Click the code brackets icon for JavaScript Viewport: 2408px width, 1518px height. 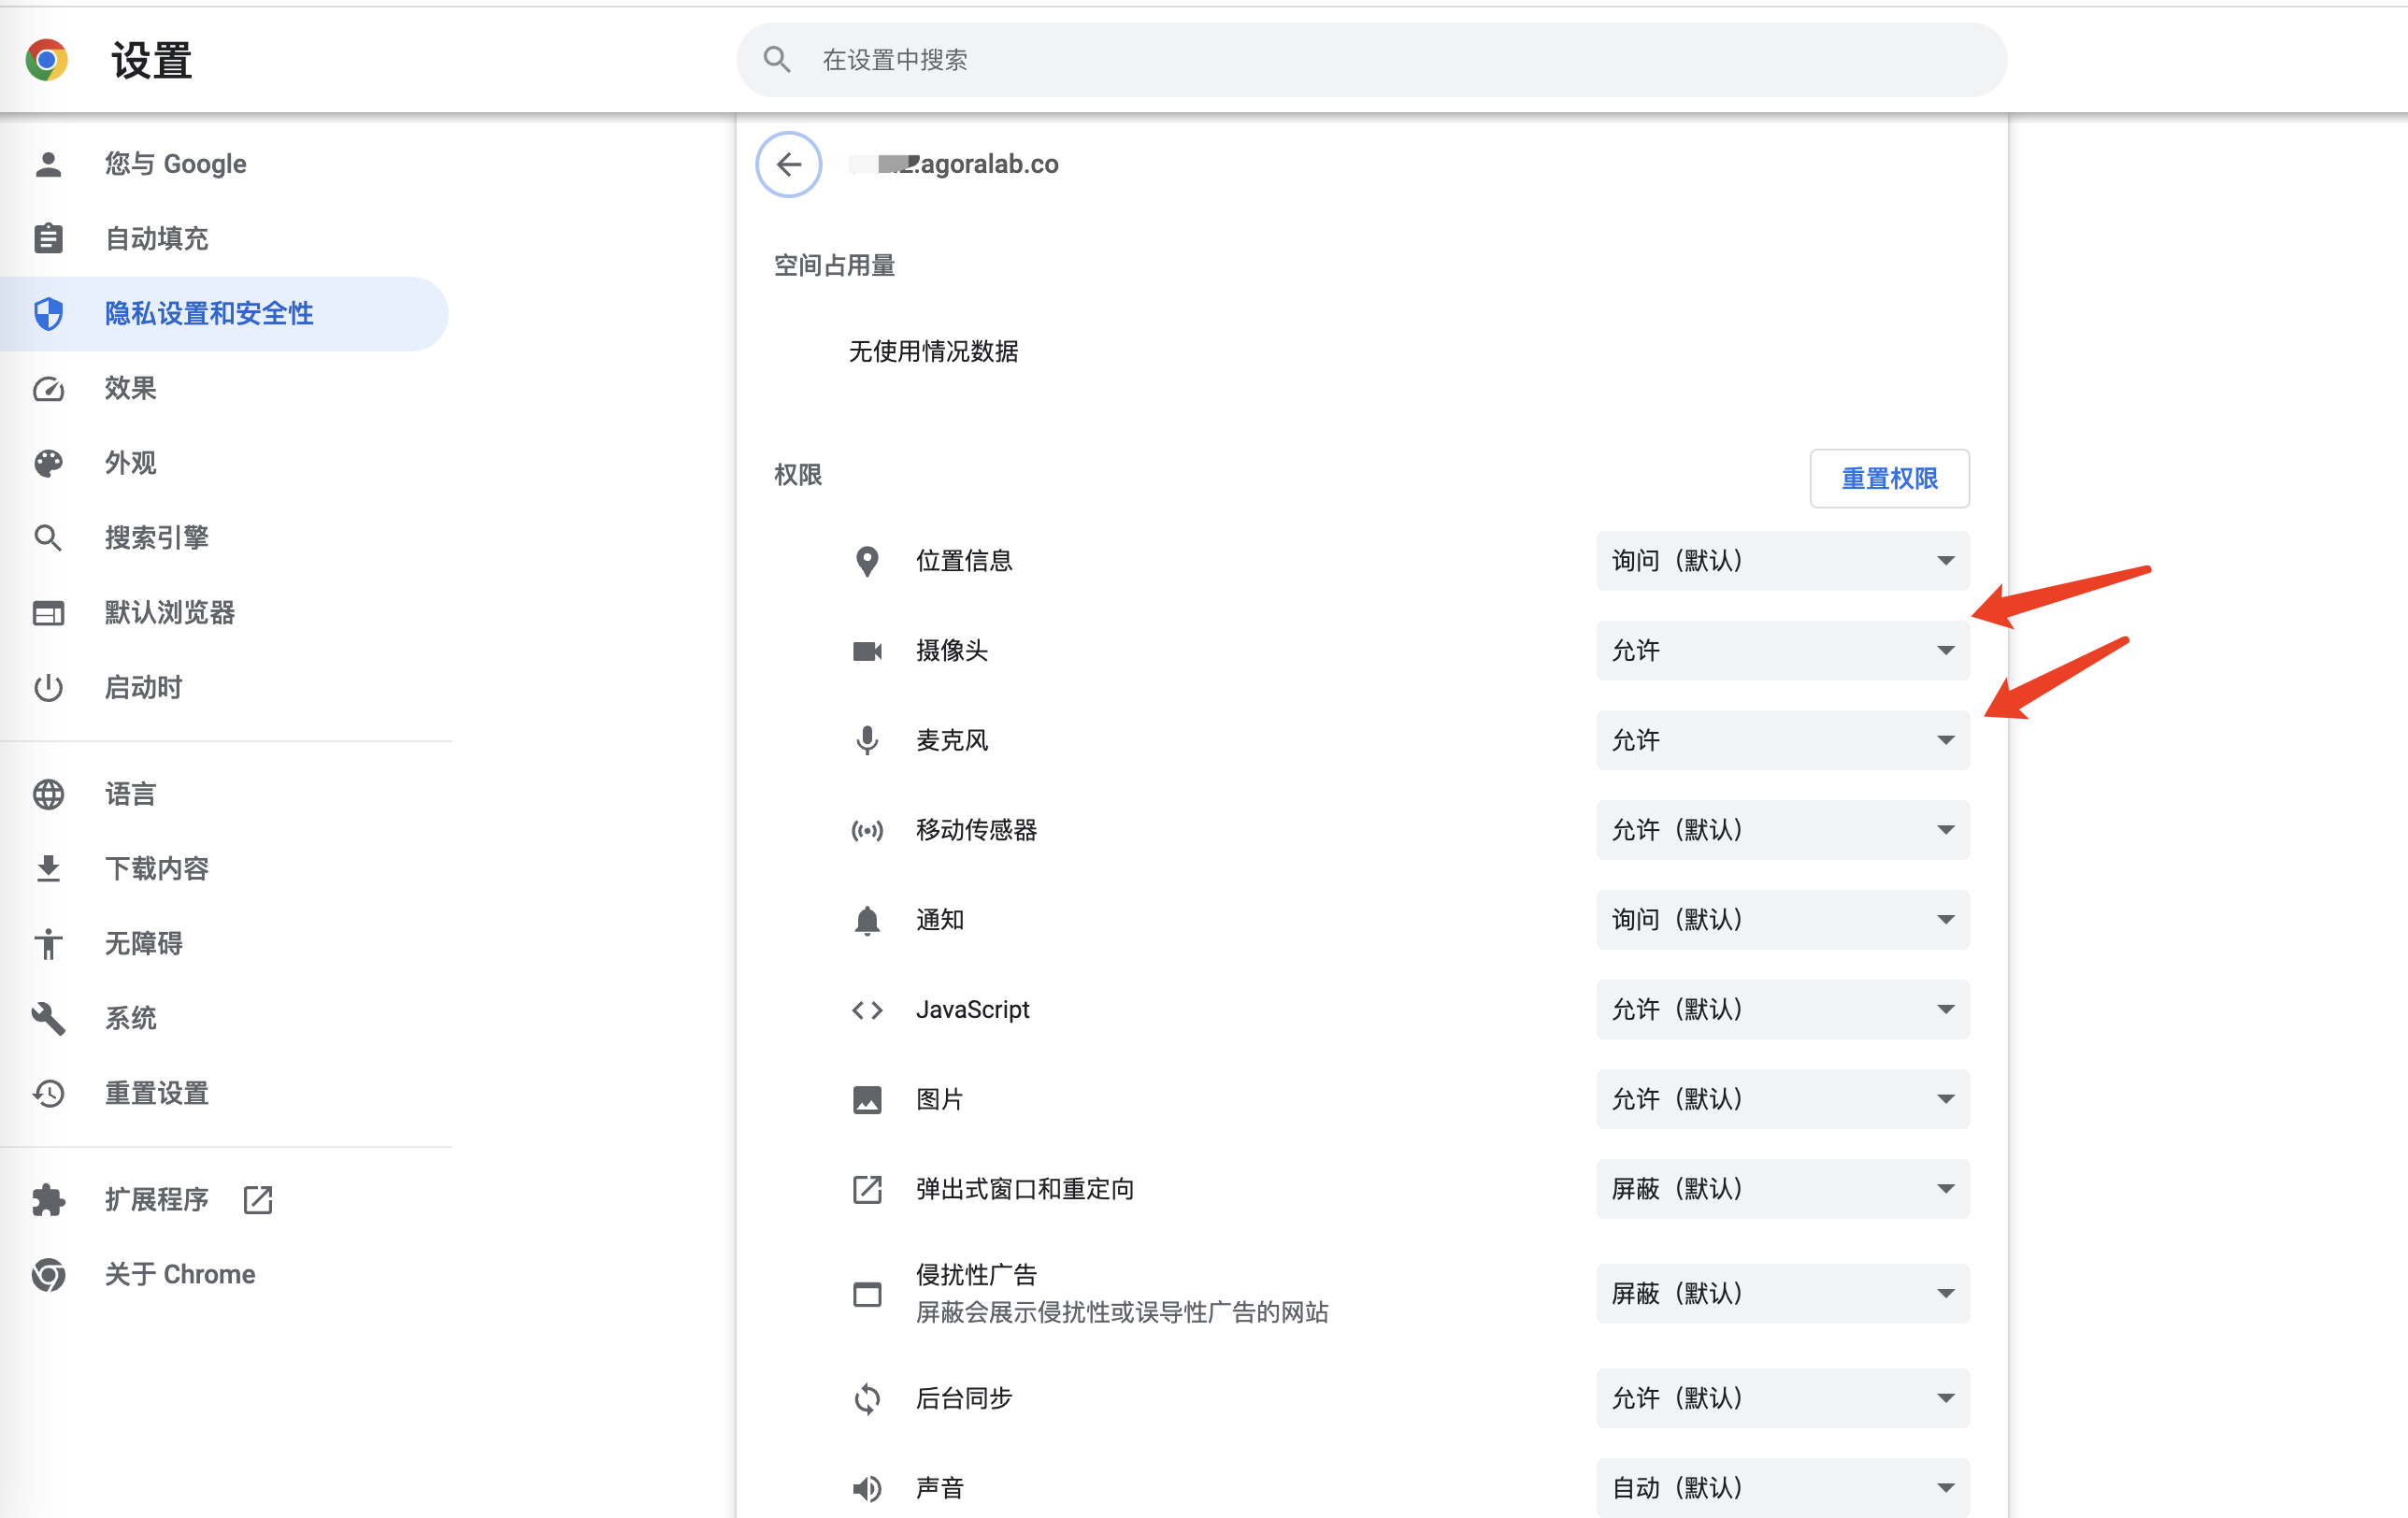pyautogui.click(x=867, y=1010)
